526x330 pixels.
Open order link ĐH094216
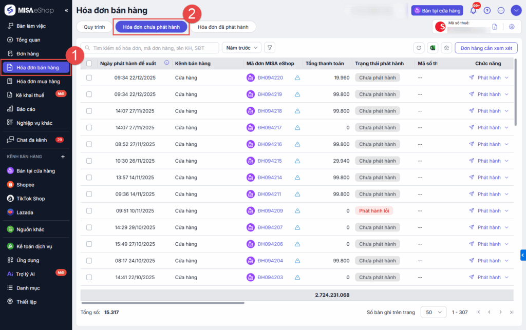(x=270, y=144)
